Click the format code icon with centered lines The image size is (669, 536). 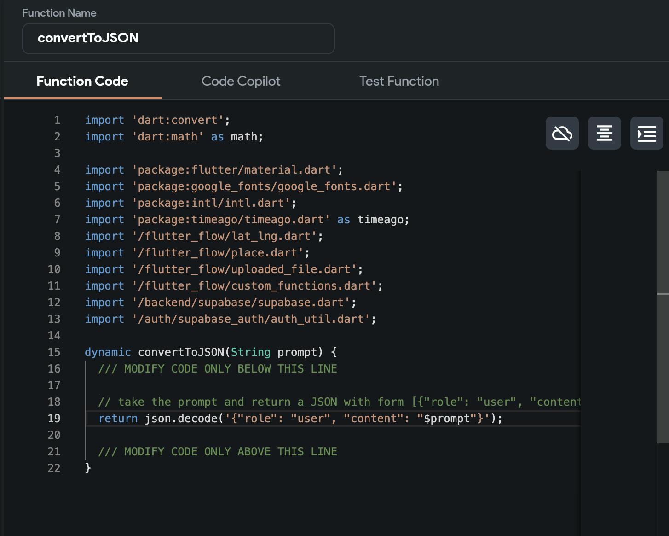tap(604, 133)
